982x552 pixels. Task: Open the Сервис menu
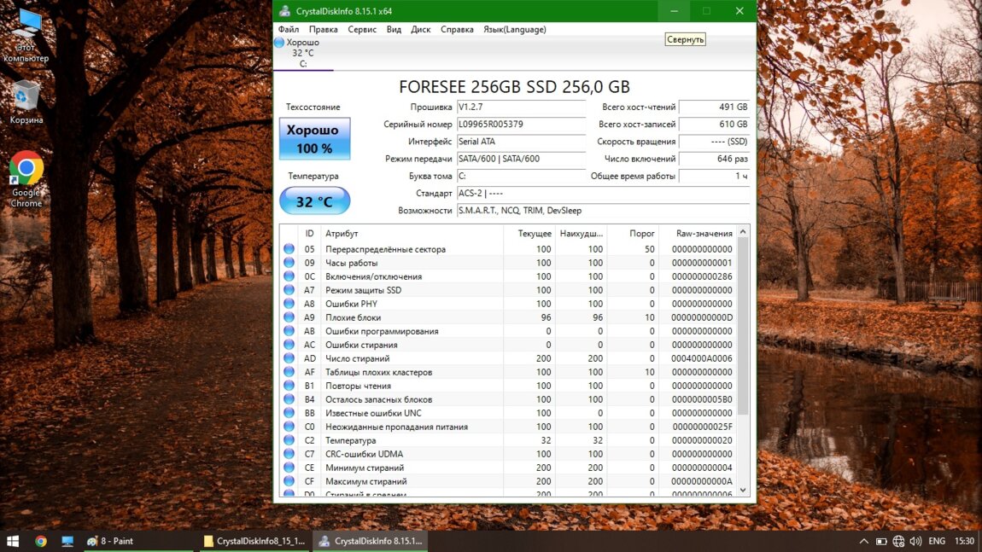coord(362,29)
